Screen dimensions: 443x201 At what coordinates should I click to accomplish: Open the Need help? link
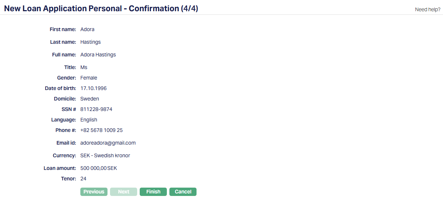[x=427, y=9]
